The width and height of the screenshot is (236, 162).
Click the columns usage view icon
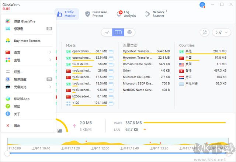[x=118, y=32]
